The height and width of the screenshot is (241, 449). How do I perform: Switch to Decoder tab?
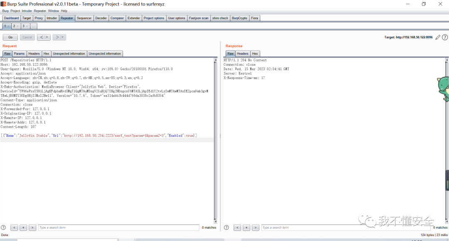pyautogui.click(x=101, y=18)
